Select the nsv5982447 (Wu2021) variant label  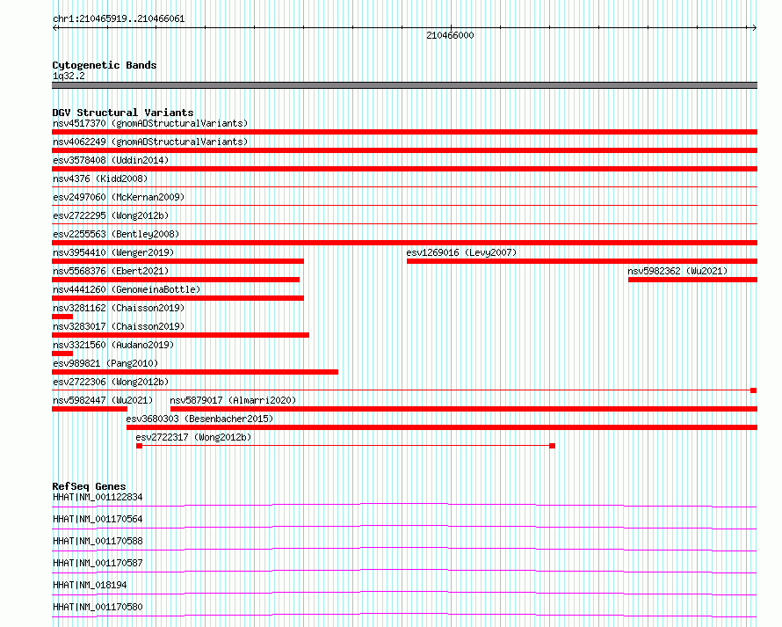(103, 400)
